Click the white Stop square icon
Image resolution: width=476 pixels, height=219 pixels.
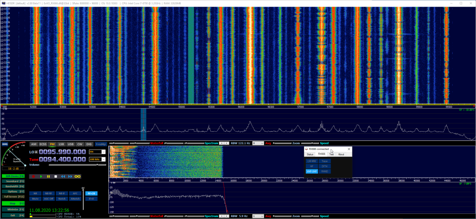point(55,176)
